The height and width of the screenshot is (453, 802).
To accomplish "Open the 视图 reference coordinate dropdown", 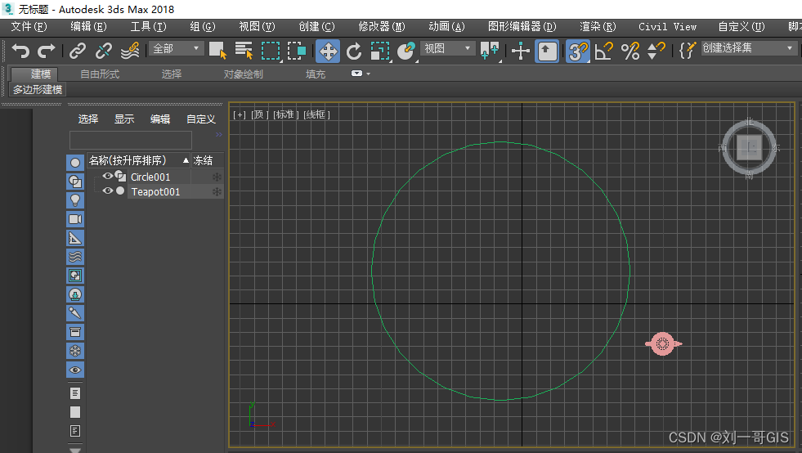I will click(447, 49).
